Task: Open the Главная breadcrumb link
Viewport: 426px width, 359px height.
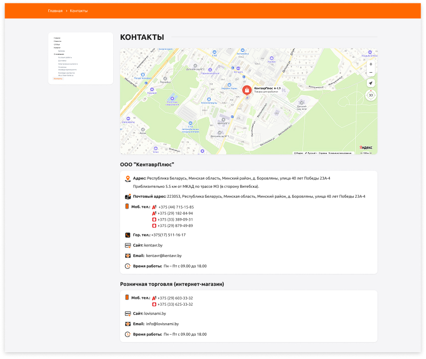Action: pyautogui.click(x=55, y=11)
